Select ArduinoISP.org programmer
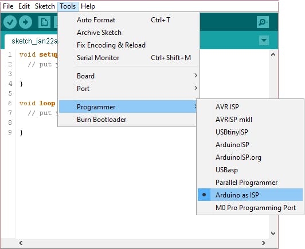Viewport: 305px width, 249px height. 251,157
